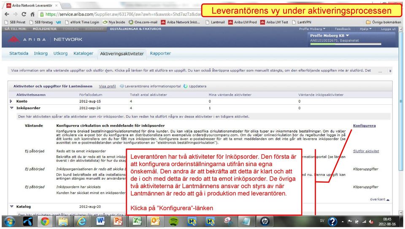Open a new browser tab
The image size is (405, 229).
coord(66,5)
